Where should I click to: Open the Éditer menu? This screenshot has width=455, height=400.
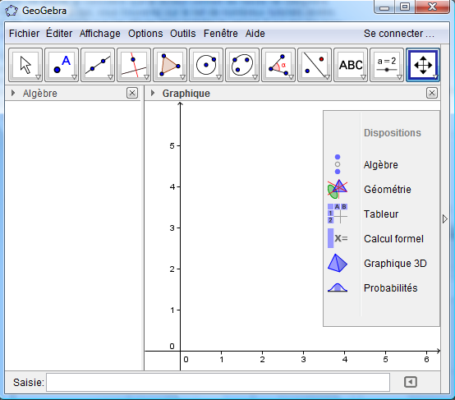tap(59, 34)
